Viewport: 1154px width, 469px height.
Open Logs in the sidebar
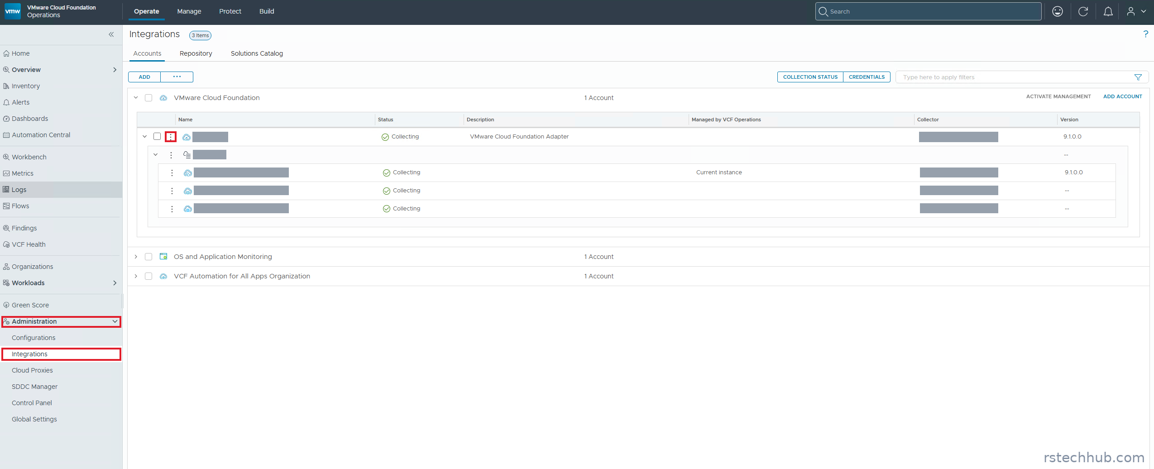61,190
